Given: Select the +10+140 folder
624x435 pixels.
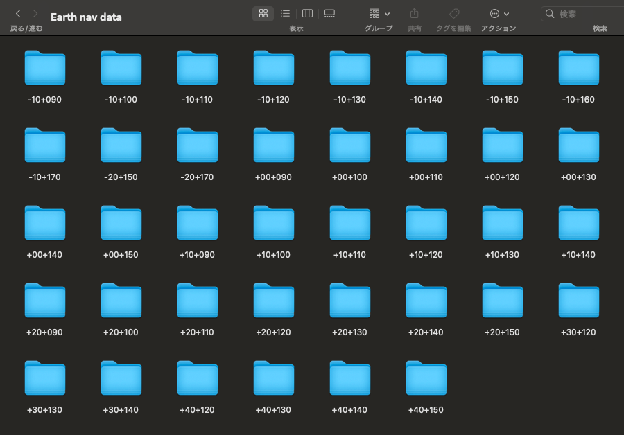Looking at the screenshot, I should coord(579,223).
